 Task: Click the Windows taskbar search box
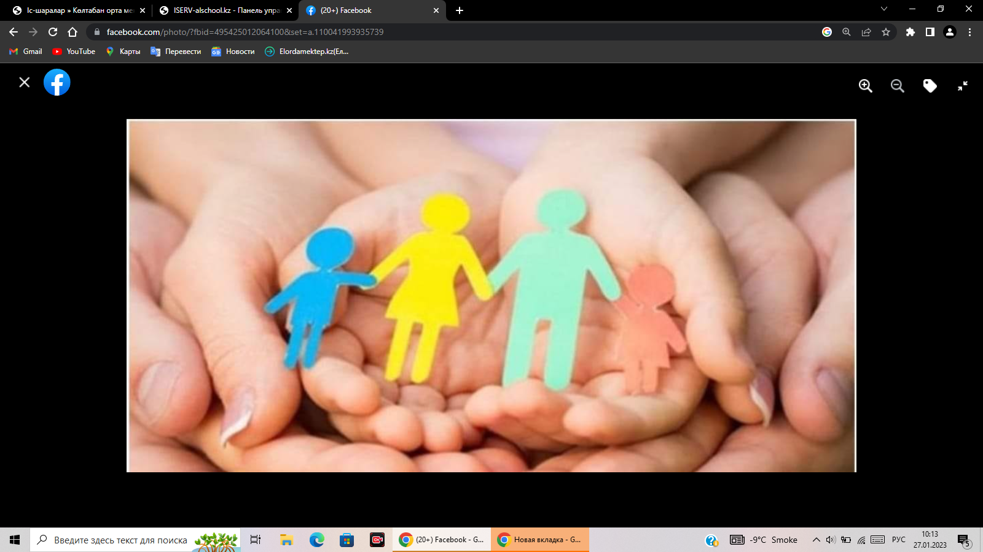click(120, 540)
